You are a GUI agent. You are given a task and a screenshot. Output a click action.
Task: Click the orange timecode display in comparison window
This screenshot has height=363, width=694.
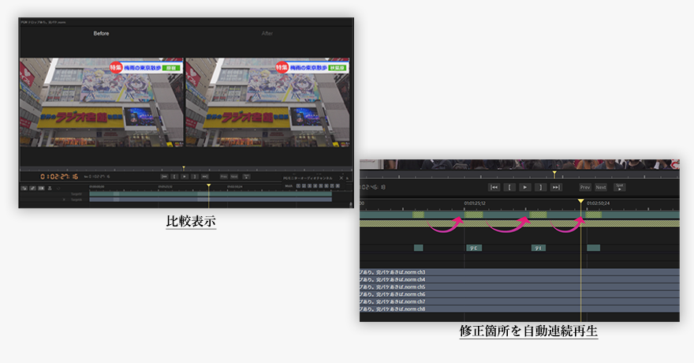pyautogui.click(x=58, y=176)
